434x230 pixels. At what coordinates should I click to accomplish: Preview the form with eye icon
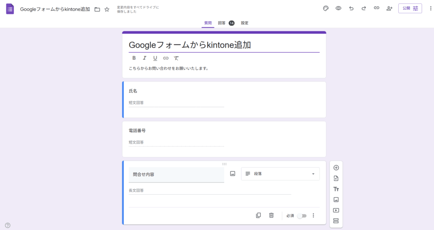coord(338,8)
